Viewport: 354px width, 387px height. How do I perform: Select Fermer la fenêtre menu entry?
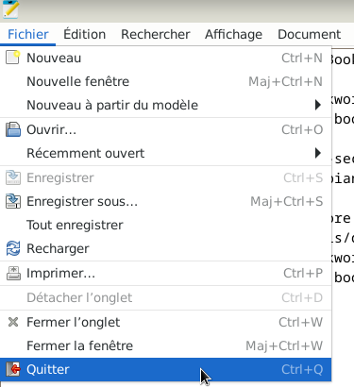(166, 345)
